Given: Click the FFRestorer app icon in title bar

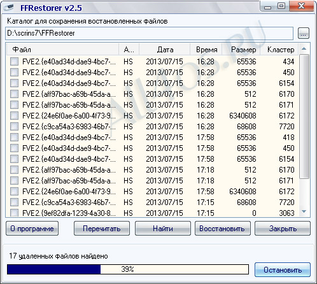Looking at the screenshot, I should click(x=8, y=8).
